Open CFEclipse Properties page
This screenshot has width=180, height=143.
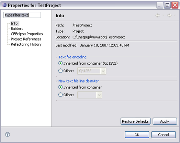[x=27, y=34]
